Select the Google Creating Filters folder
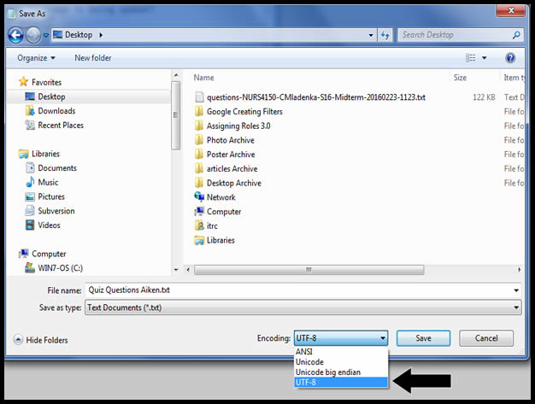This screenshot has width=535, height=404. [x=244, y=112]
